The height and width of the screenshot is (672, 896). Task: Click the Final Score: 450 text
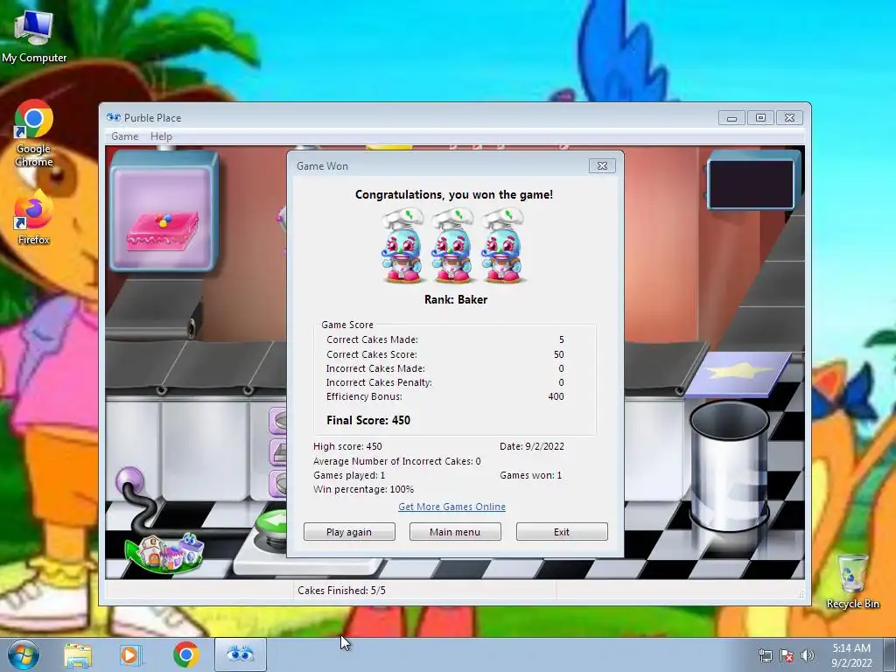[x=368, y=420]
